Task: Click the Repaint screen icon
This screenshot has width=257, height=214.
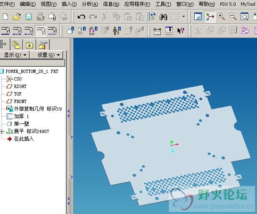Action: click(198, 17)
